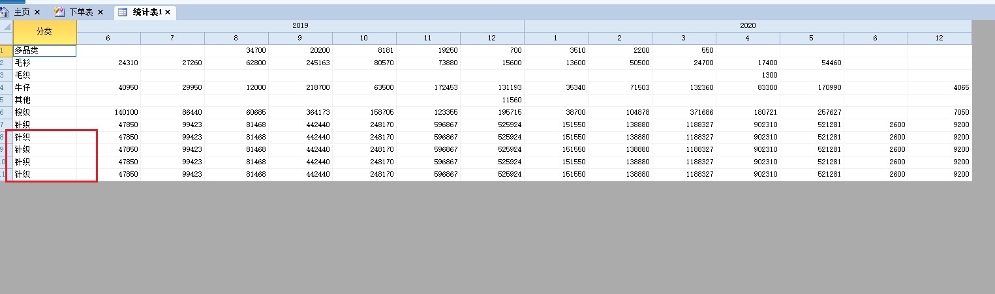The height and width of the screenshot is (294, 995).
Task: Click the 毛织 cell with value 1300
Action: click(748, 75)
